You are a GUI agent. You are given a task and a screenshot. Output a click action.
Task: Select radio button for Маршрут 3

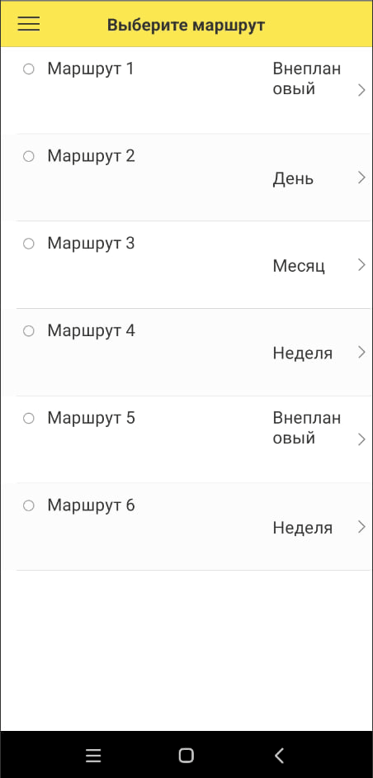tap(29, 244)
